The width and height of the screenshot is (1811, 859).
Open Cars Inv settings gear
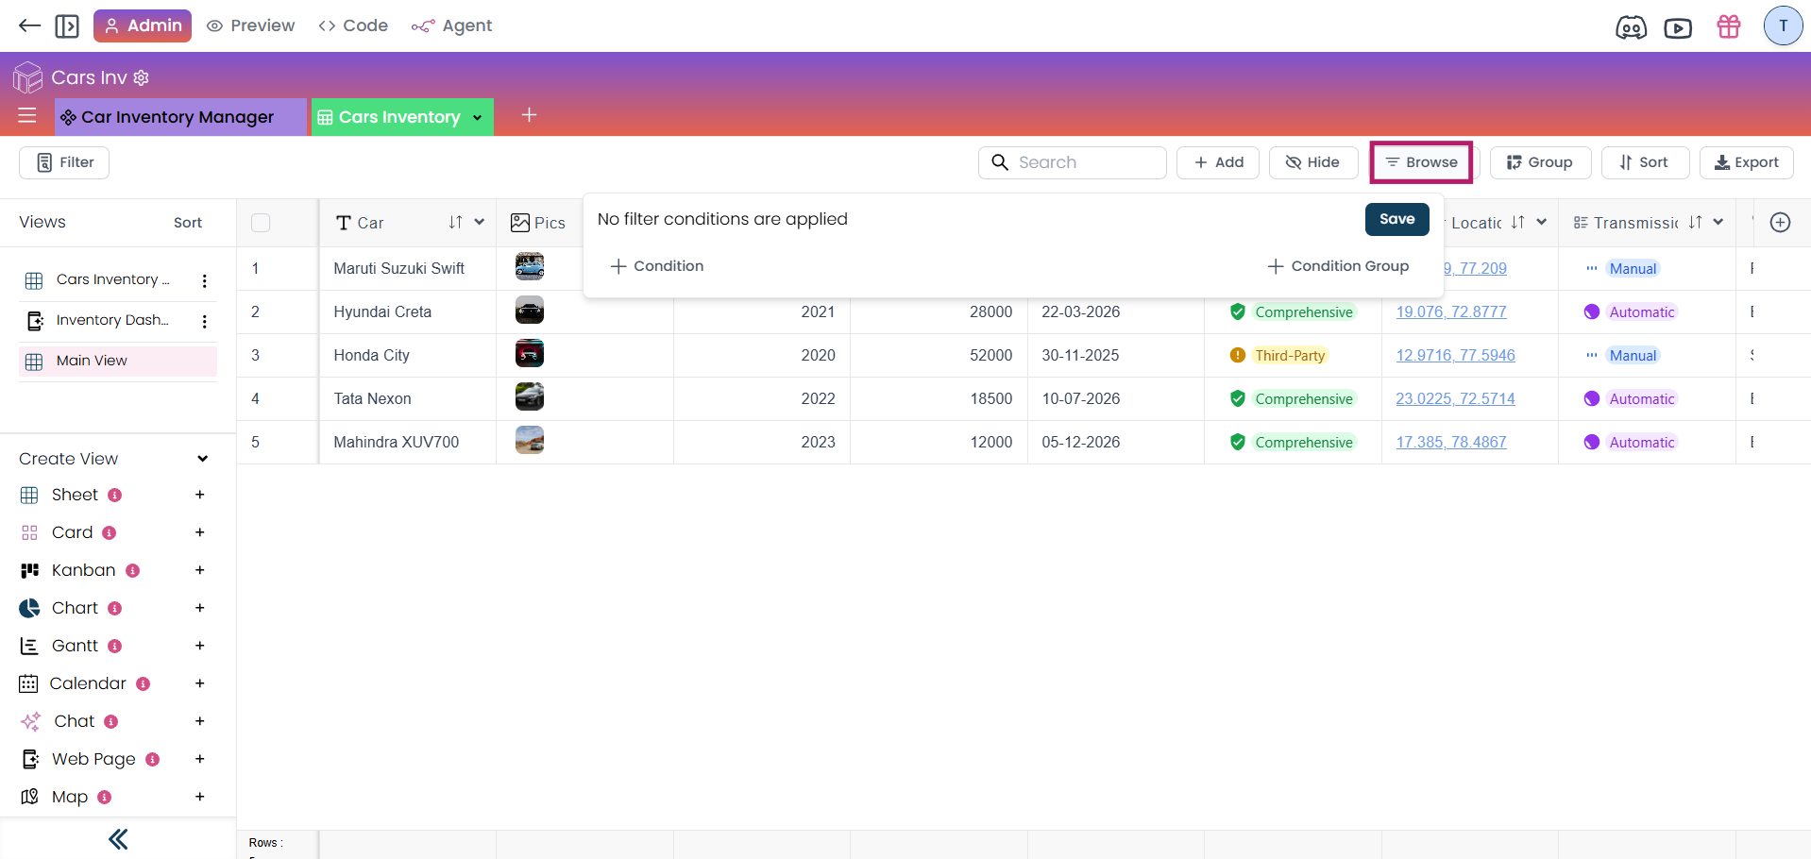[x=142, y=77]
